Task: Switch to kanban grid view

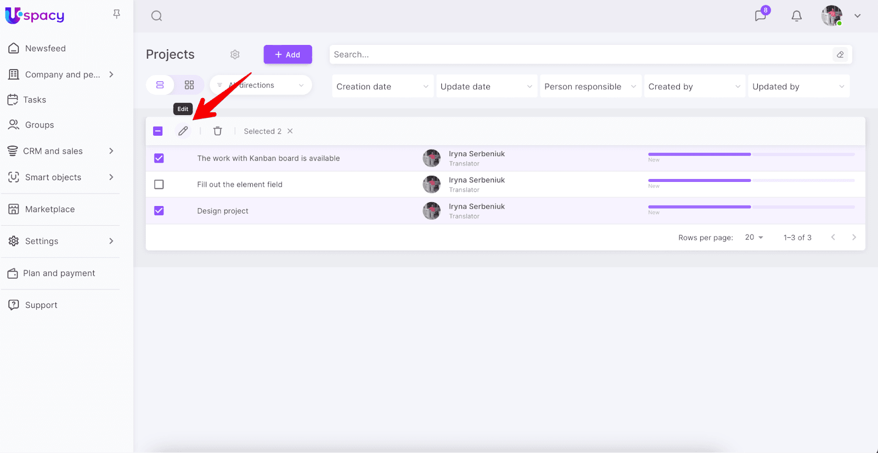Action: [x=189, y=85]
